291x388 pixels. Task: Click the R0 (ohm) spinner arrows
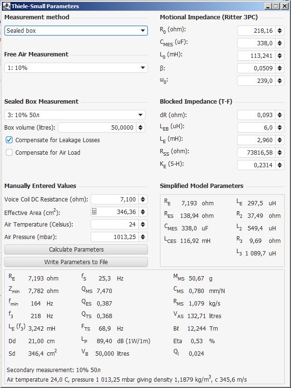(x=280, y=31)
